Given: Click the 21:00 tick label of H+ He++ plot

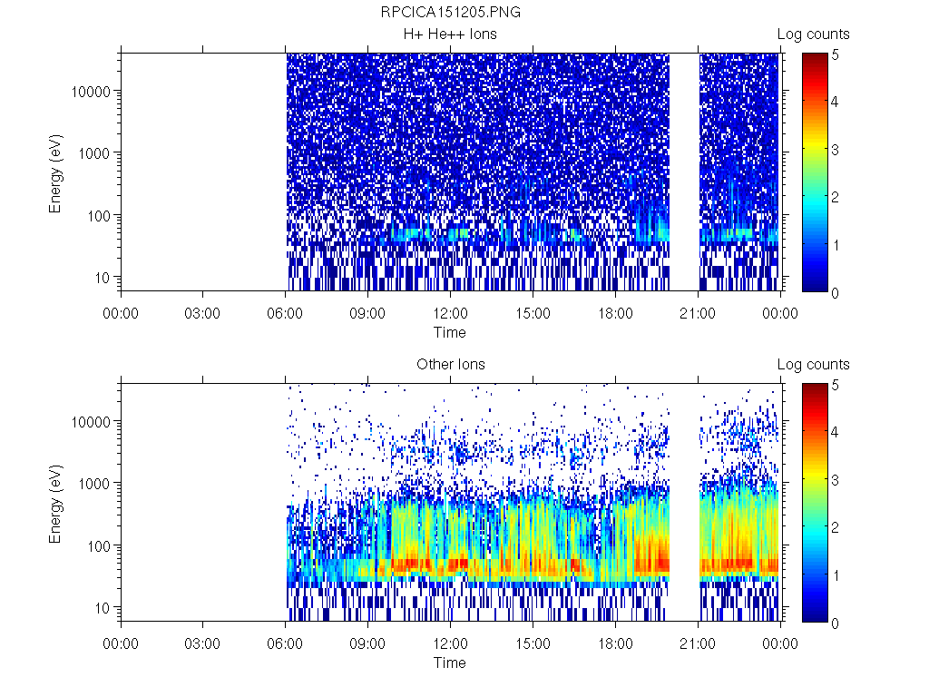Looking at the screenshot, I should [x=698, y=313].
